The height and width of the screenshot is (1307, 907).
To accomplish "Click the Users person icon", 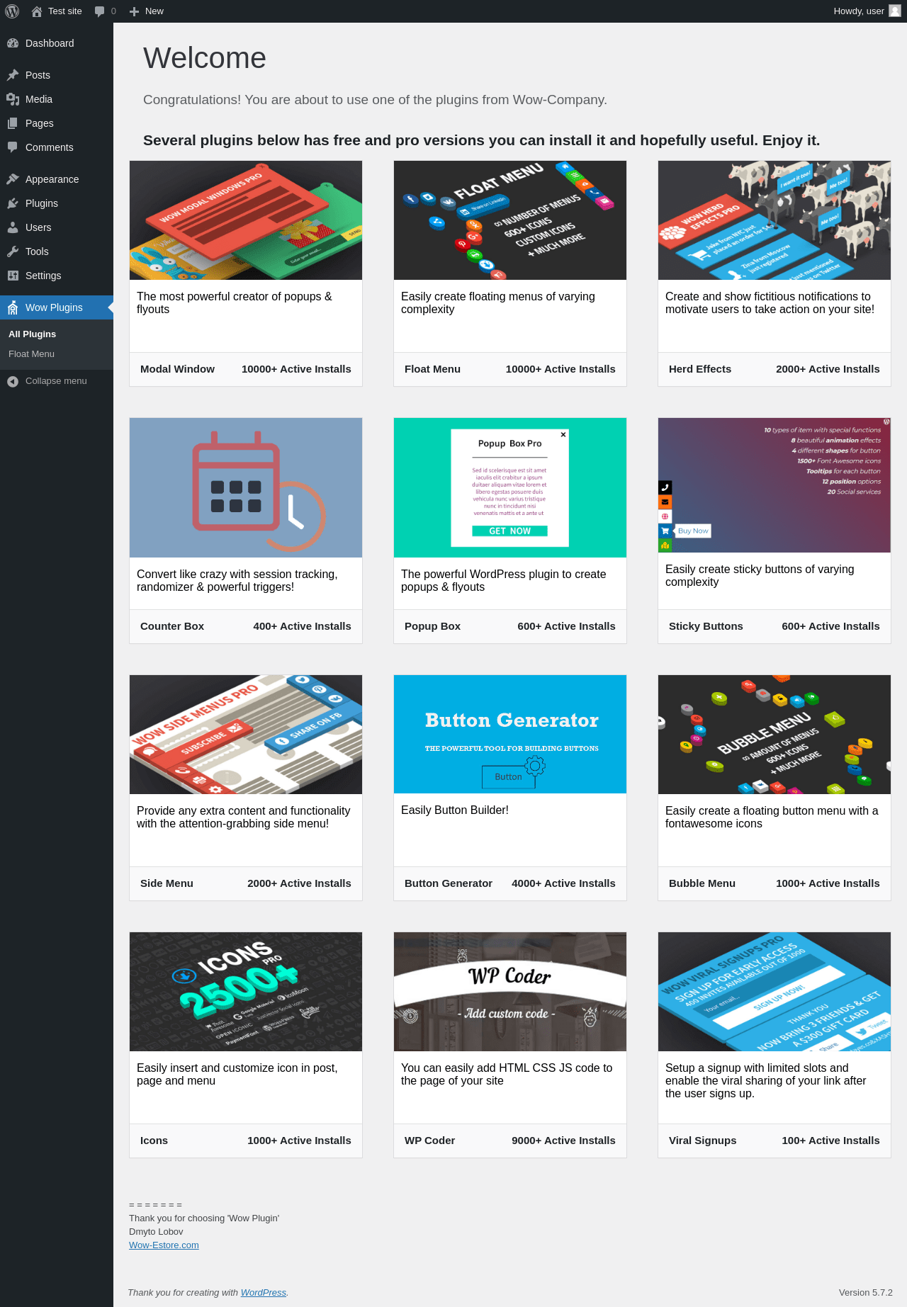I will point(13,227).
